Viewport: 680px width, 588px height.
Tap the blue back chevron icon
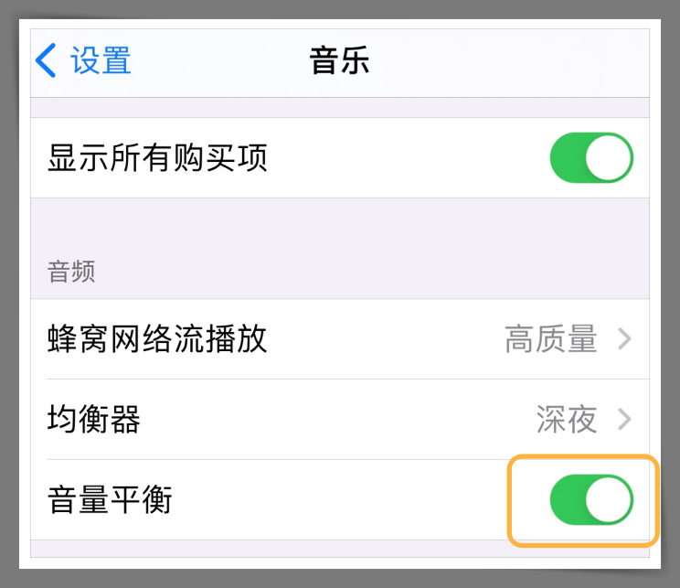(46, 60)
